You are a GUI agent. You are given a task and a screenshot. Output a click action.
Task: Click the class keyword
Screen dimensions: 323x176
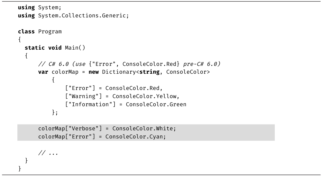click(27, 31)
